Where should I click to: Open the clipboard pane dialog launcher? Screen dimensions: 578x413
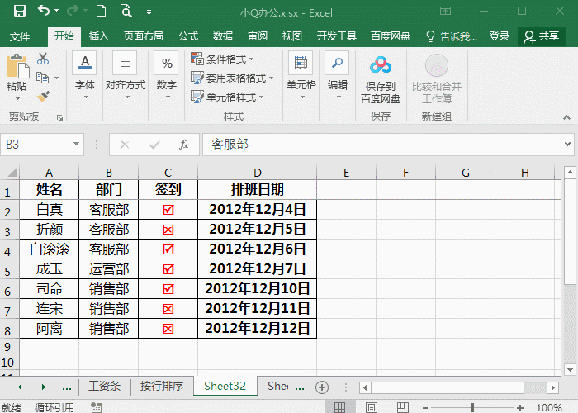pos(59,117)
